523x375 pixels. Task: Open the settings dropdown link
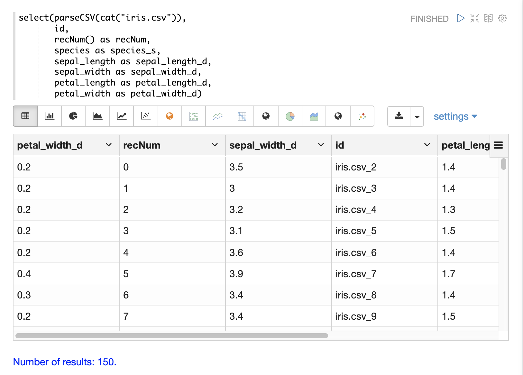tap(455, 116)
